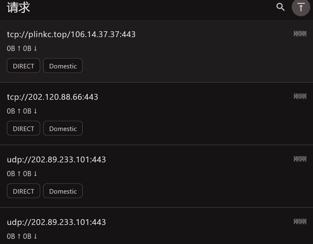The height and width of the screenshot is (244, 313).
Task: Select Domestic chip on the third request
Action: click(63, 191)
